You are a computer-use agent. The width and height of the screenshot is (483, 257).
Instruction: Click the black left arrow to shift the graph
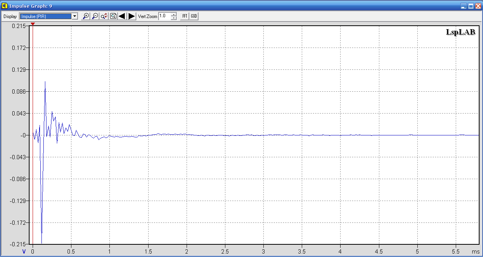click(122, 16)
